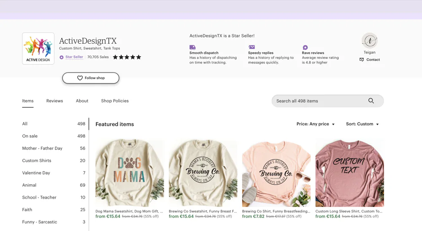The height and width of the screenshot is (231, 422).
Task: Click the magnifying glass search icon
Action: pos(371,101)
